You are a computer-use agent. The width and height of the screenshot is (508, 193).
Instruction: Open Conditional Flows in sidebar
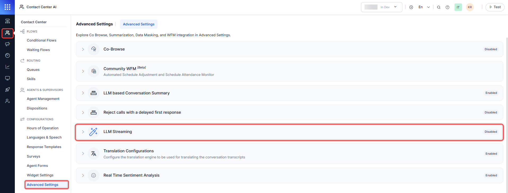coord(42,40)
